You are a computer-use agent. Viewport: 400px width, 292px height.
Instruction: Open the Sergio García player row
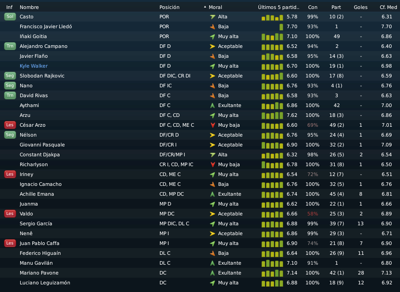click(x=200, y=223)
